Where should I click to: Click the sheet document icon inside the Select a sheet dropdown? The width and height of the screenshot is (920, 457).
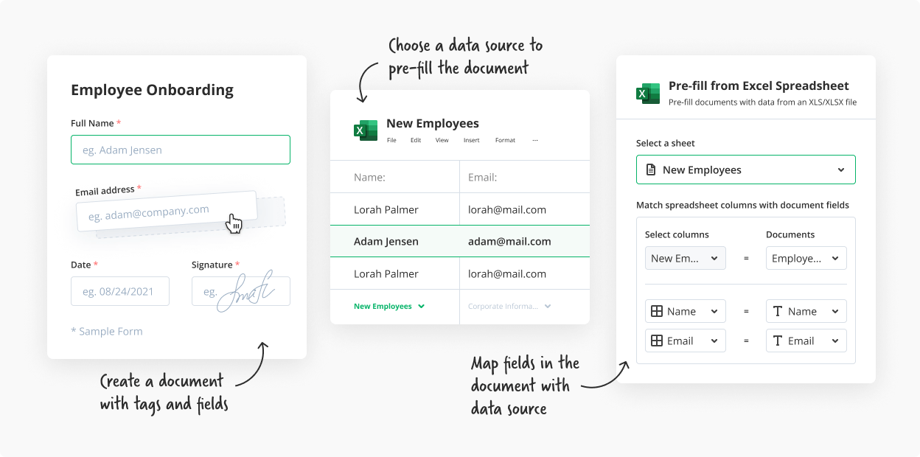click(652, 170)
